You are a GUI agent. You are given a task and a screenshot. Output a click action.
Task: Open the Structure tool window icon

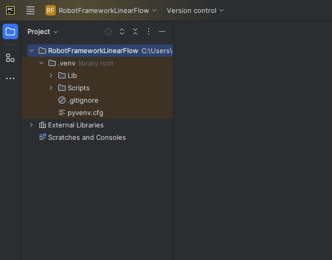click(x=10, y=58)
